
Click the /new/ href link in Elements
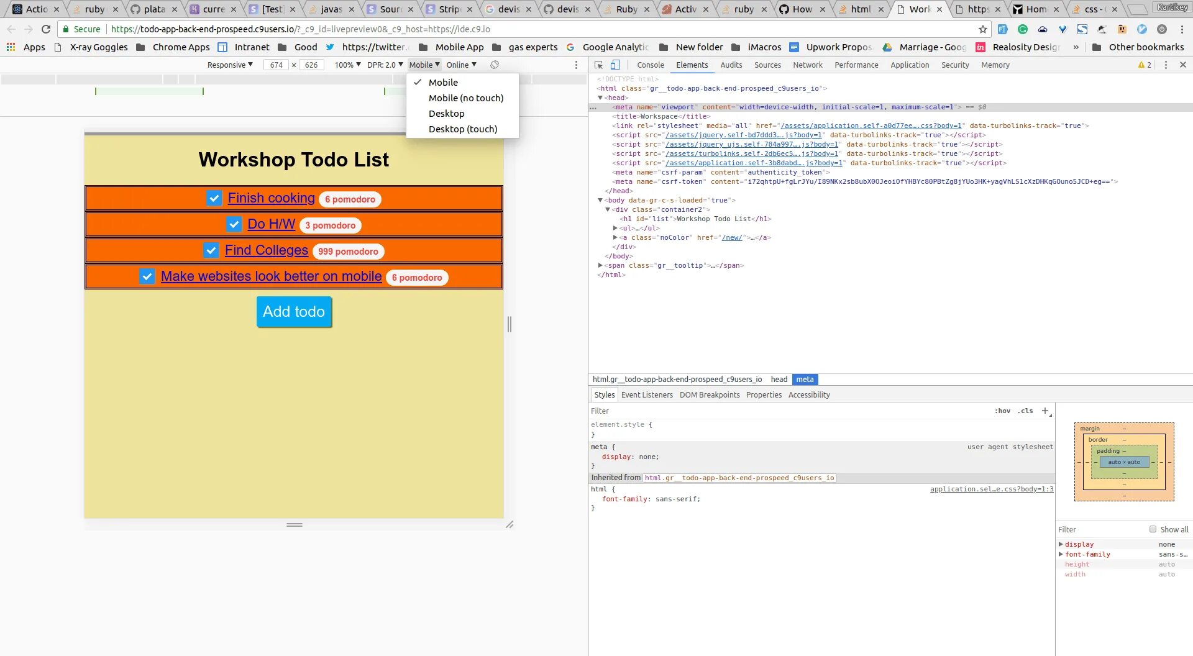point(732,237)
